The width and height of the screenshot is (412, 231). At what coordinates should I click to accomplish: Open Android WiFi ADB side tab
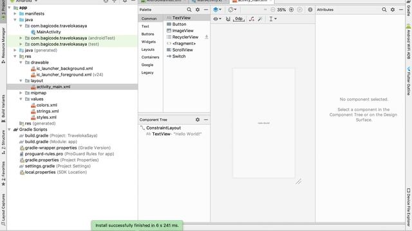(409, 42)
